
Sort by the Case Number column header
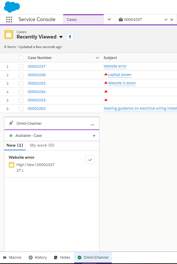pos(40,58)
